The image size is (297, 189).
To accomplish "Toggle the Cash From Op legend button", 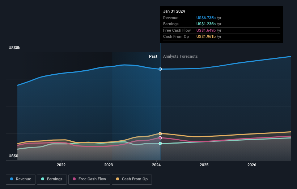I will pyautogui.click(x=132, y=179).
